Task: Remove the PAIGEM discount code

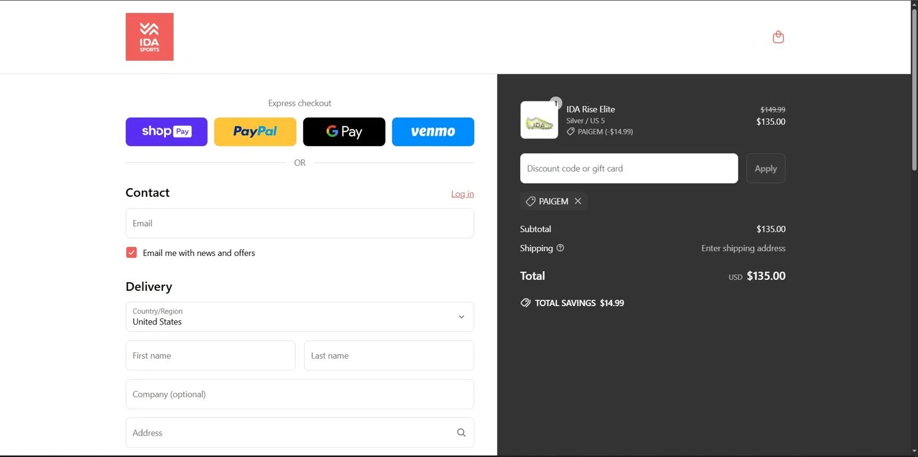Action: [x=578, y=201]
